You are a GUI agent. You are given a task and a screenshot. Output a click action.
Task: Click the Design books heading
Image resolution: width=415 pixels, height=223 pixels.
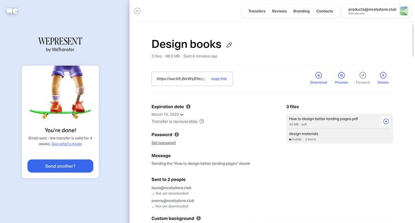[186, 44]
